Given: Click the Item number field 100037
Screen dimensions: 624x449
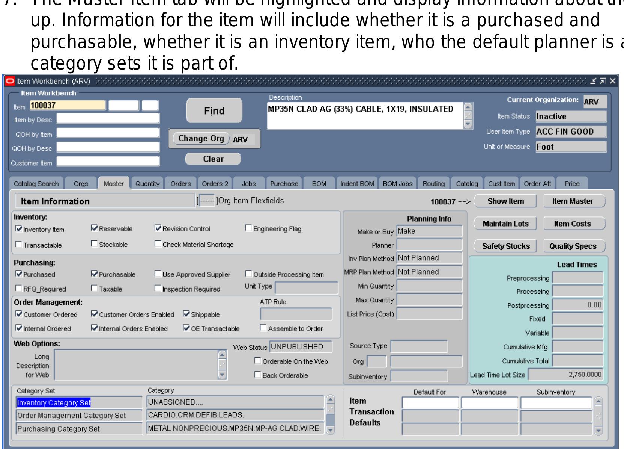Looking at the screenshot, I should [68, 106].
